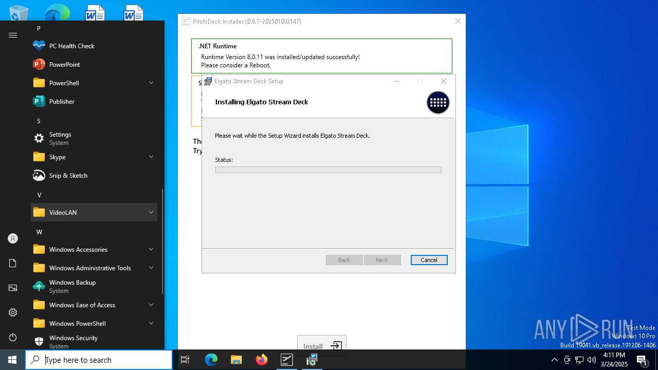Open Microsoft Edge from taskbar
This screenshot has width=658, height=370.
(x=211, y=360)
